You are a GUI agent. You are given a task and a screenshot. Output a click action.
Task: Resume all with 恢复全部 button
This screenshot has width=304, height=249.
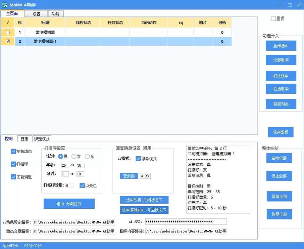279,214
